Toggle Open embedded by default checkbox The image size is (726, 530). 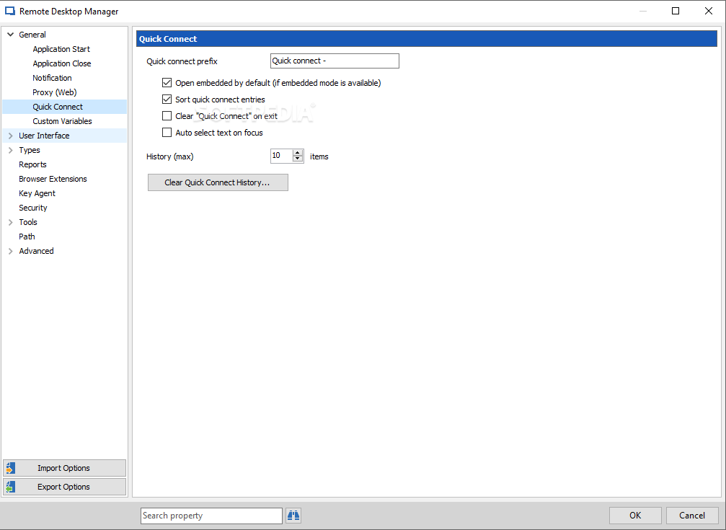tap(167, 83)
